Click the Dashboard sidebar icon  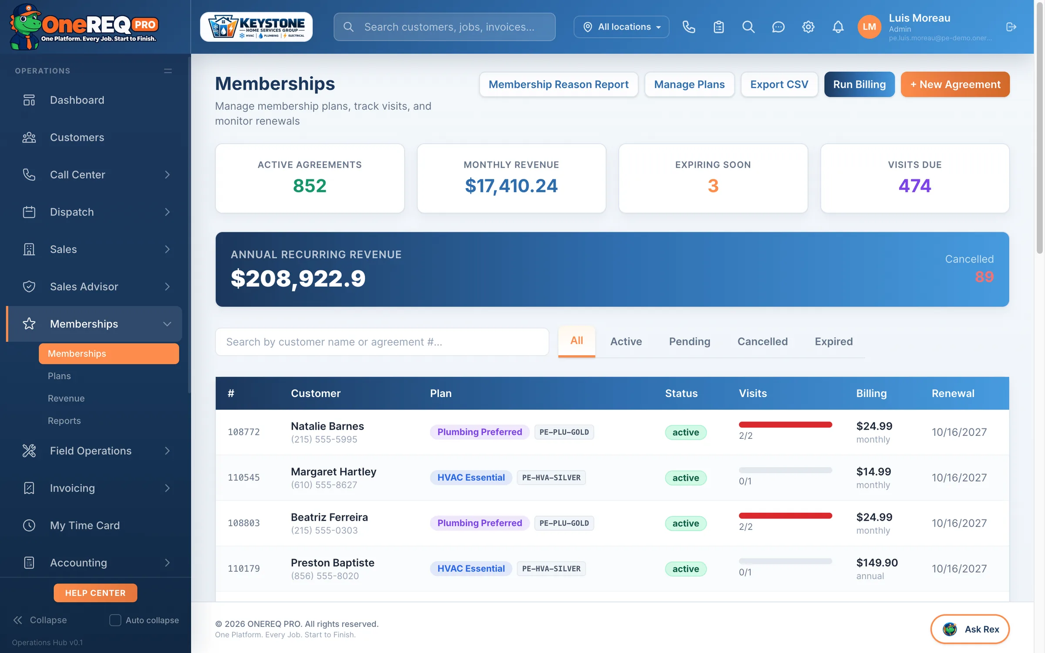click(x=29, y=100)
